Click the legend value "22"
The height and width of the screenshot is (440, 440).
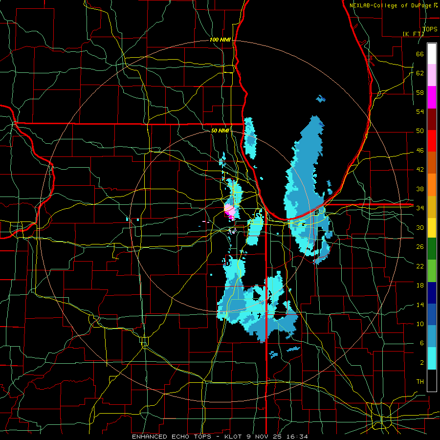coord(420,266)
